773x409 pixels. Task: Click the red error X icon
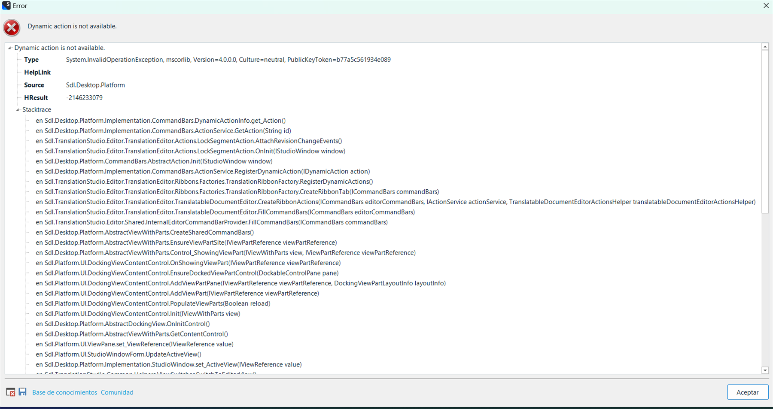pyautogui.click(x=12, y=27)
